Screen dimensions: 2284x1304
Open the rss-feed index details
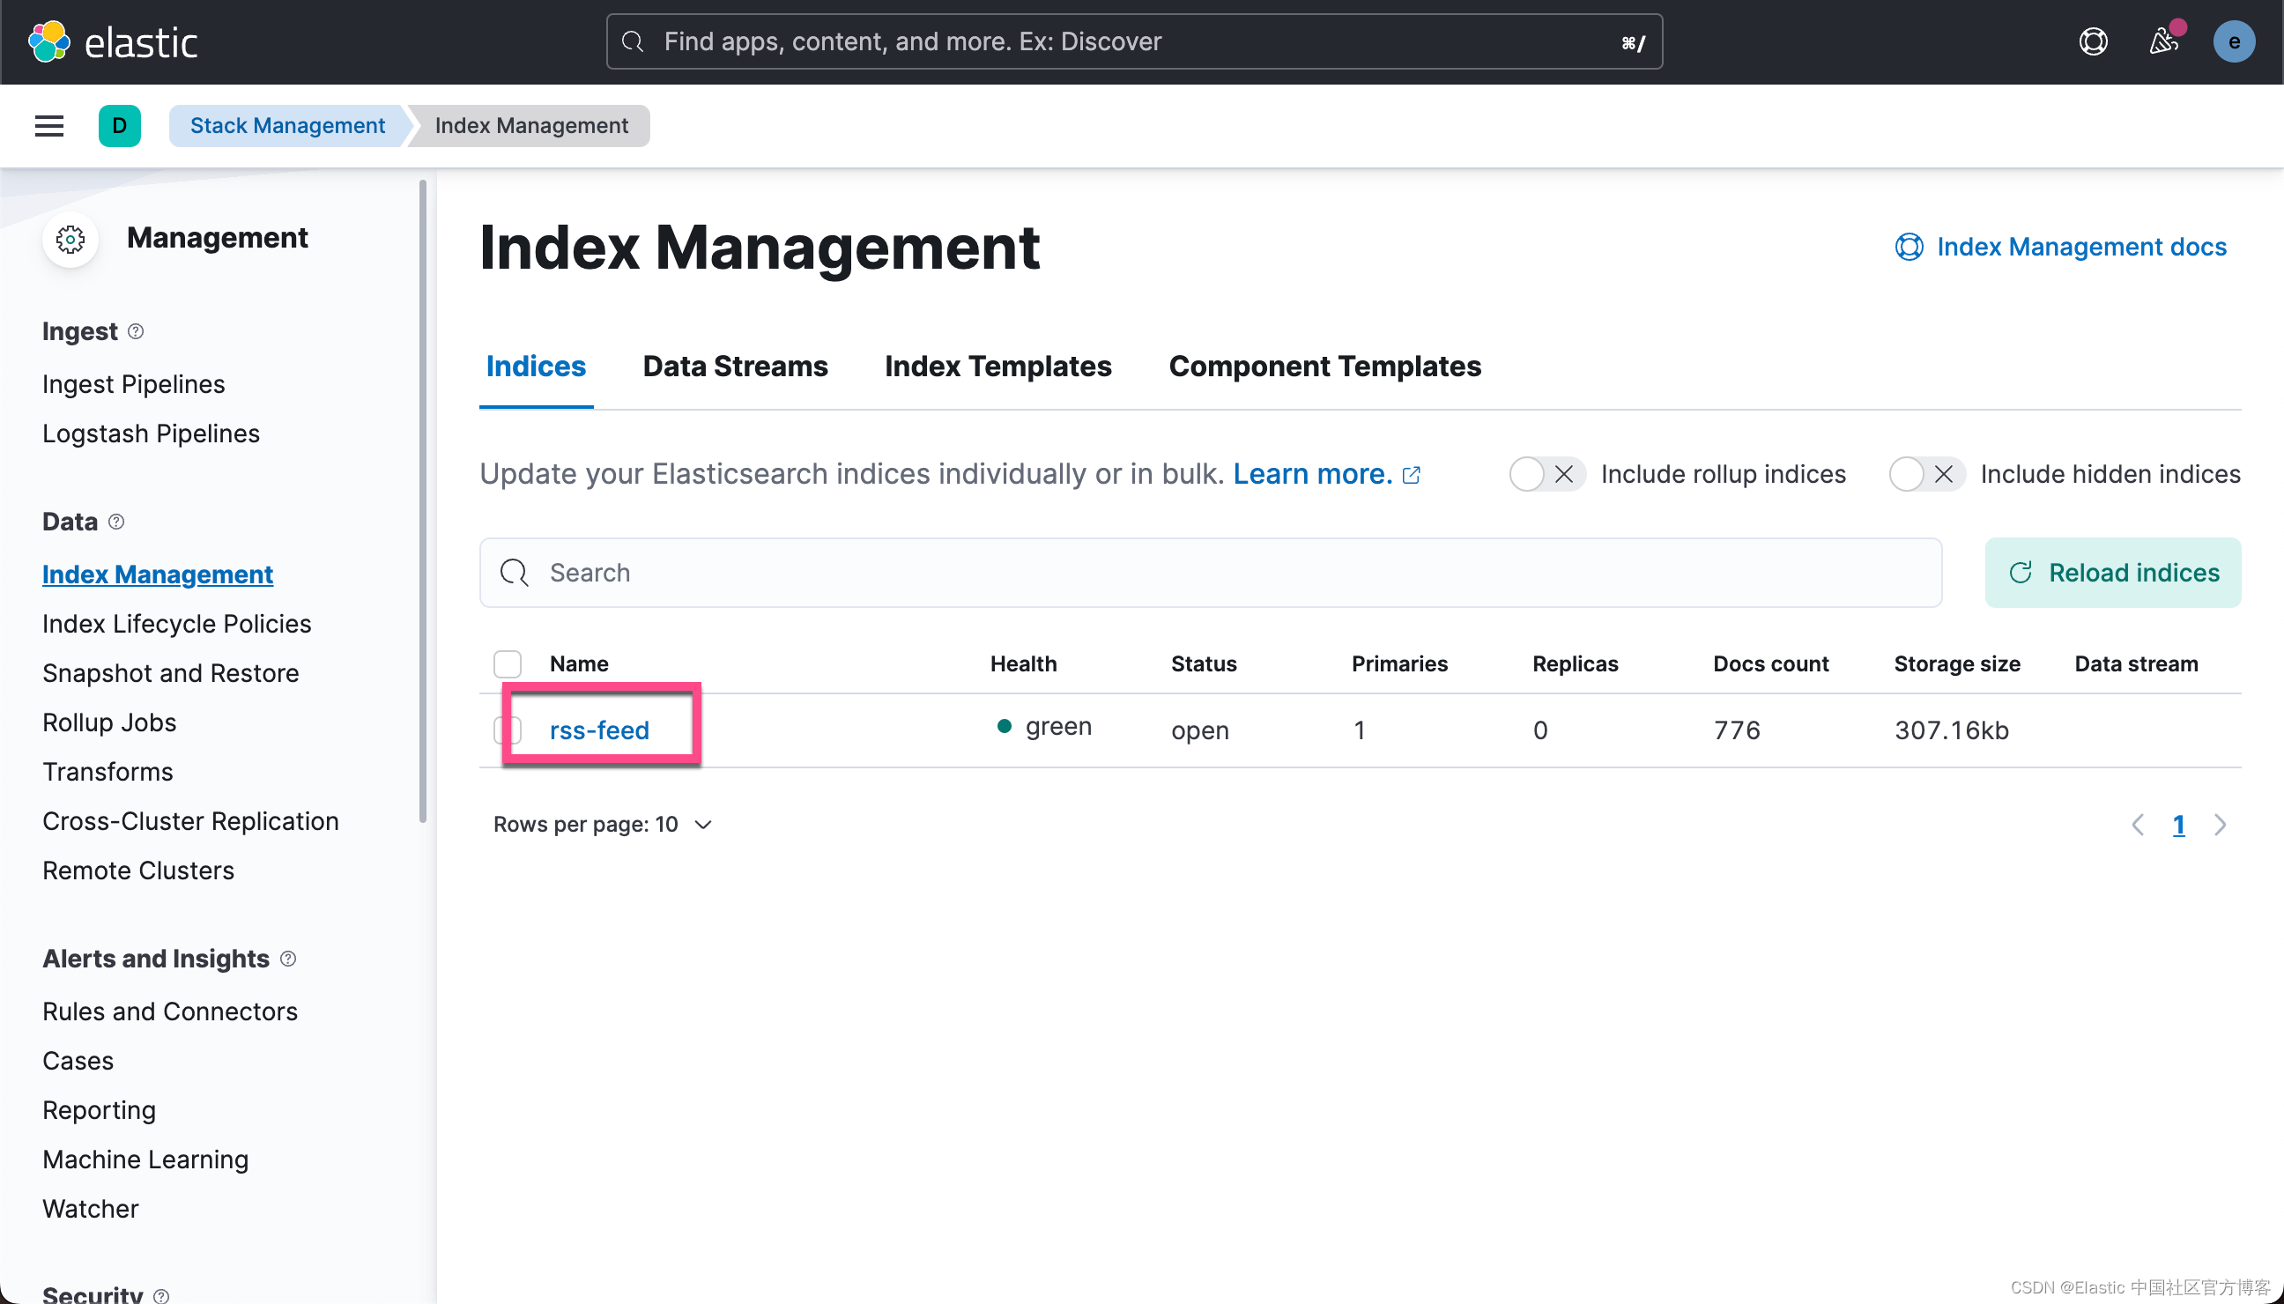(x=598, y=730)
